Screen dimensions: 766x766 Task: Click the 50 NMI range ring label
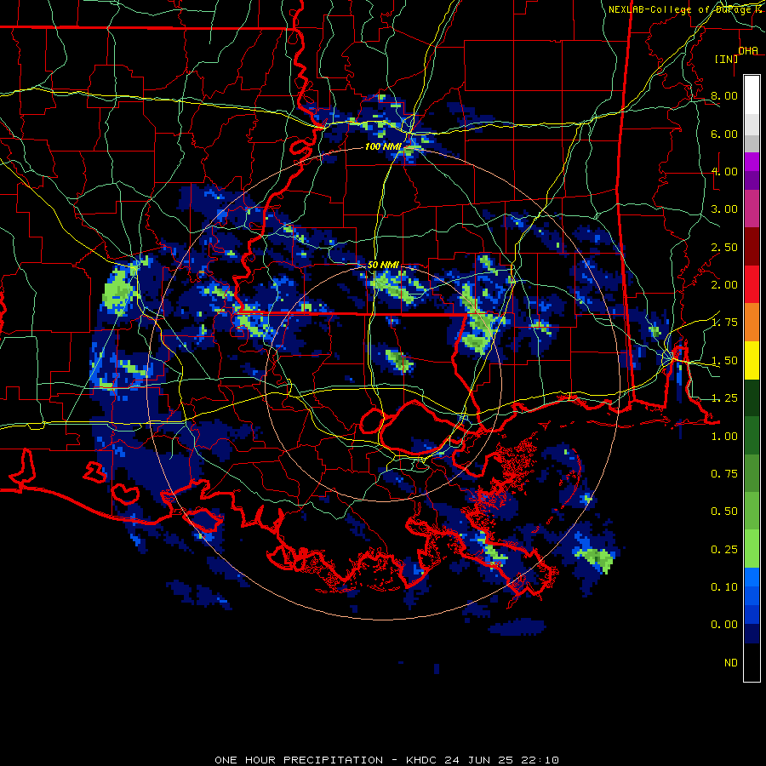point(384,265)
